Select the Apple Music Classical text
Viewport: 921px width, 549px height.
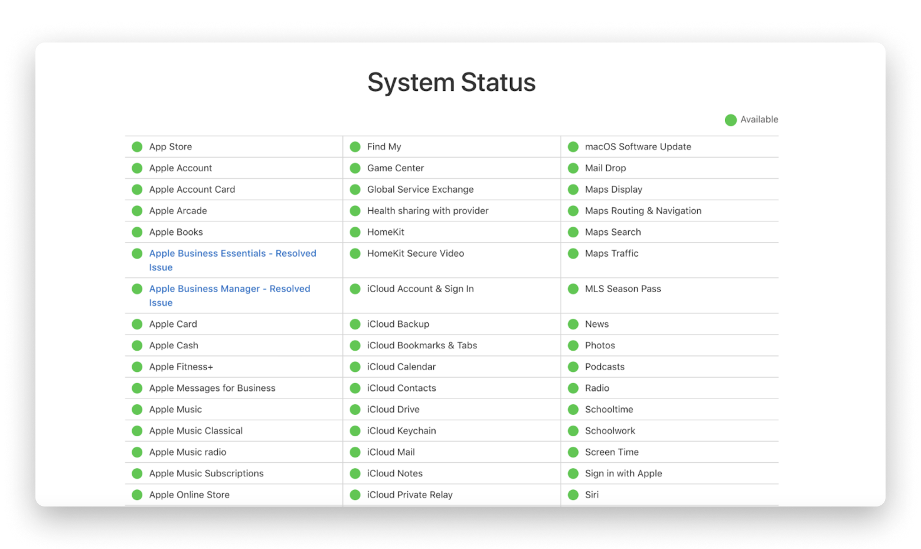pos(195,431)
